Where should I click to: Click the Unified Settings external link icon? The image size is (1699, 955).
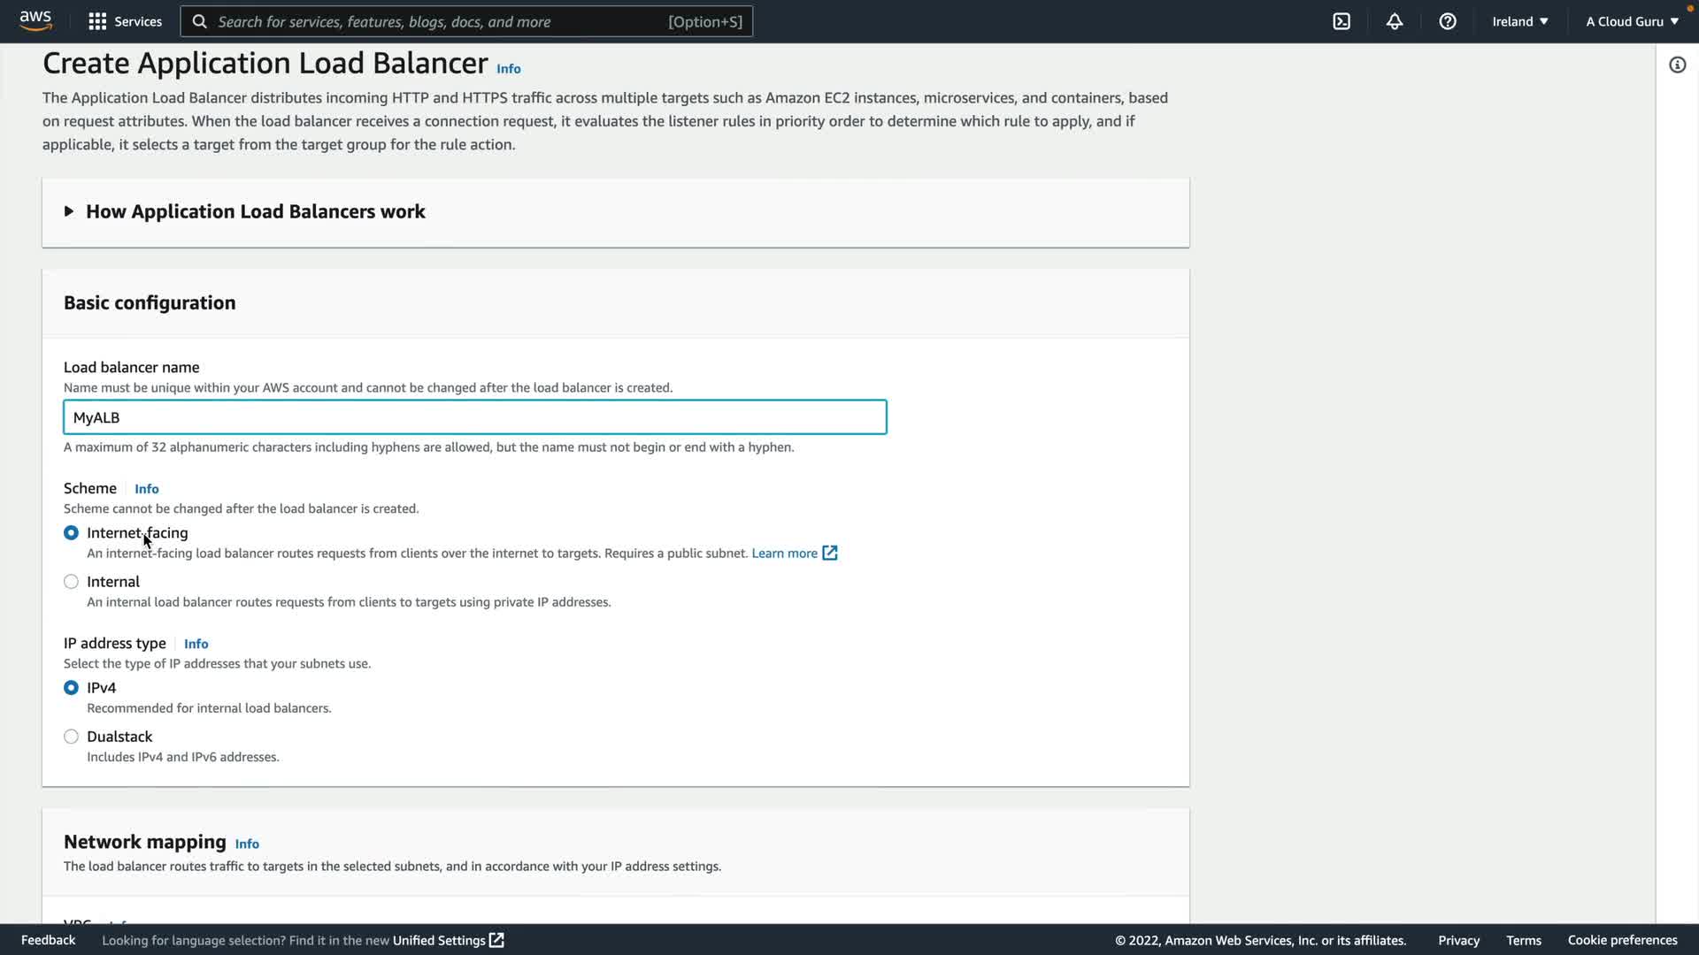496,940
